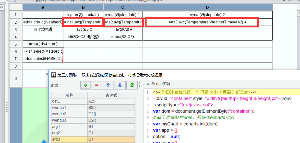Select cell A3 labeled 日平均气温
The width and height of the screenshot is (300, 143).
(43, 30)
